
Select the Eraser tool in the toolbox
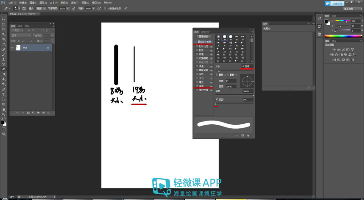4,69
